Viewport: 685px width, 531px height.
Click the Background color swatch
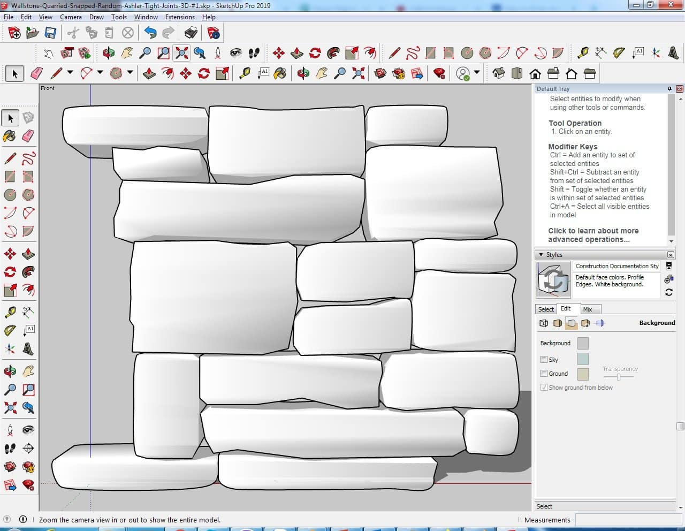coord(583,344)
